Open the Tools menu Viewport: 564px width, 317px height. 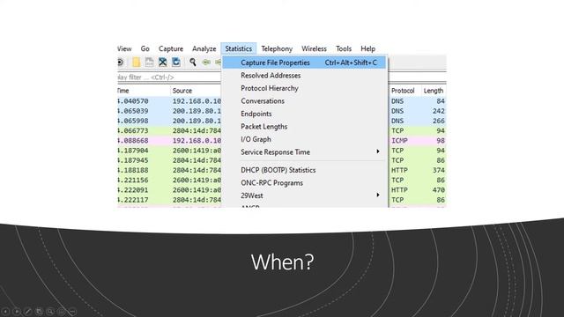344,48
